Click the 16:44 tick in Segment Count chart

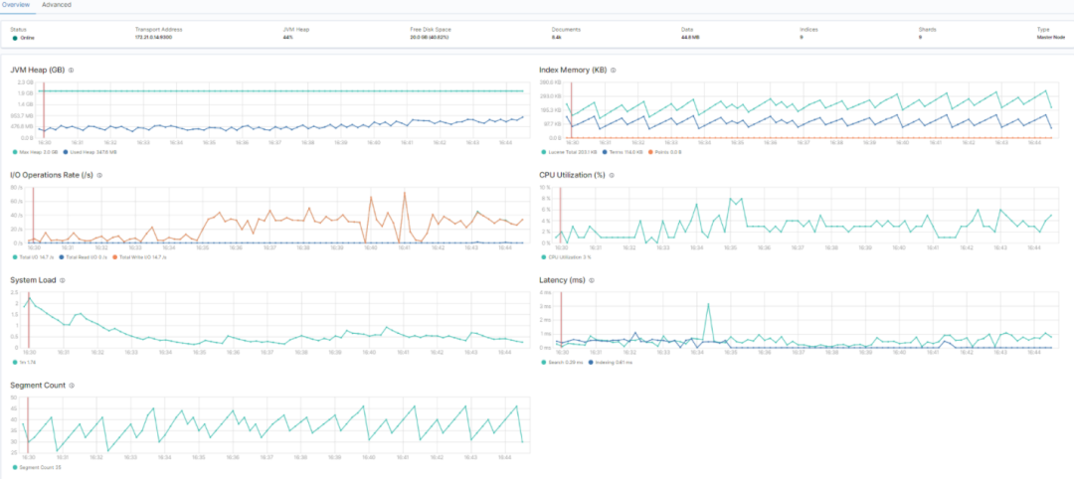click(x=504, y=458)
